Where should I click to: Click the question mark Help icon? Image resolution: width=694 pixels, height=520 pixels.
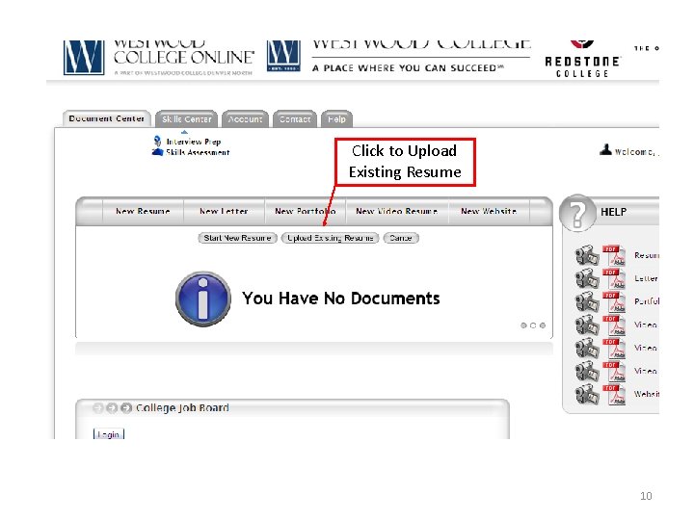577,213
